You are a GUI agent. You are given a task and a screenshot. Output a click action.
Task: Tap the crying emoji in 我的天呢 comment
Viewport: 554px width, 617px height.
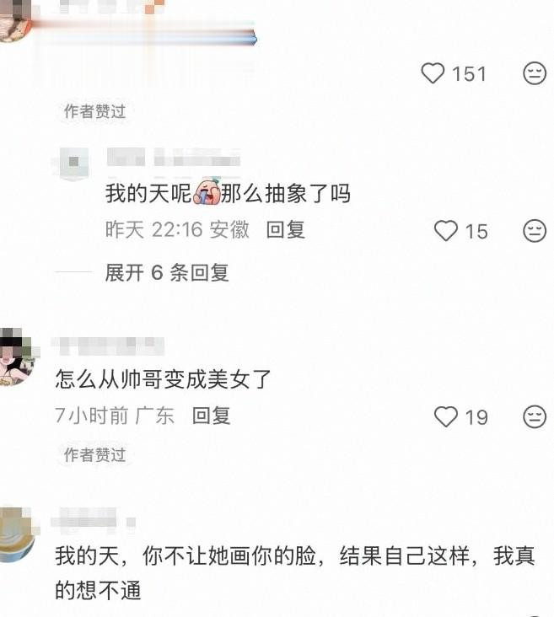tap(206, 192)
